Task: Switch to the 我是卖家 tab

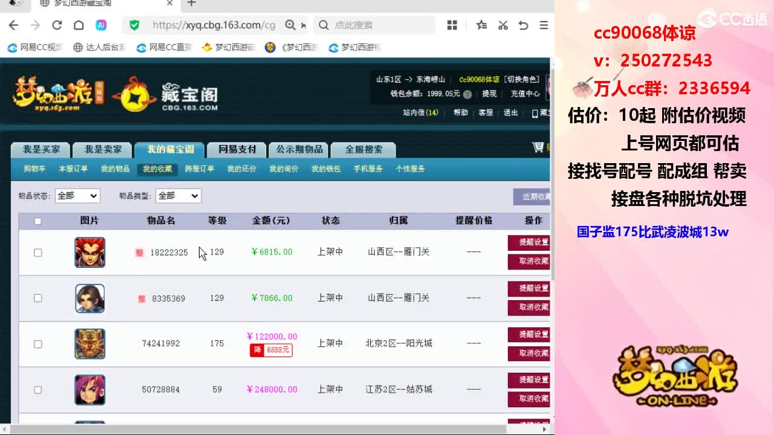Action: click(x=103, y=149)
